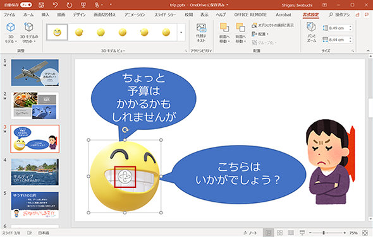Open the 書式設定 tab
Viewport: 373px width, 237px height.
click(310, 14)
